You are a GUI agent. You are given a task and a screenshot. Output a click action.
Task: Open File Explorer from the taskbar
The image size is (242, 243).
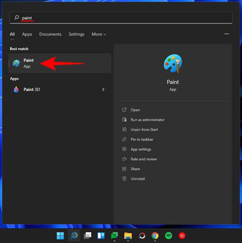[x=128, y=236]
